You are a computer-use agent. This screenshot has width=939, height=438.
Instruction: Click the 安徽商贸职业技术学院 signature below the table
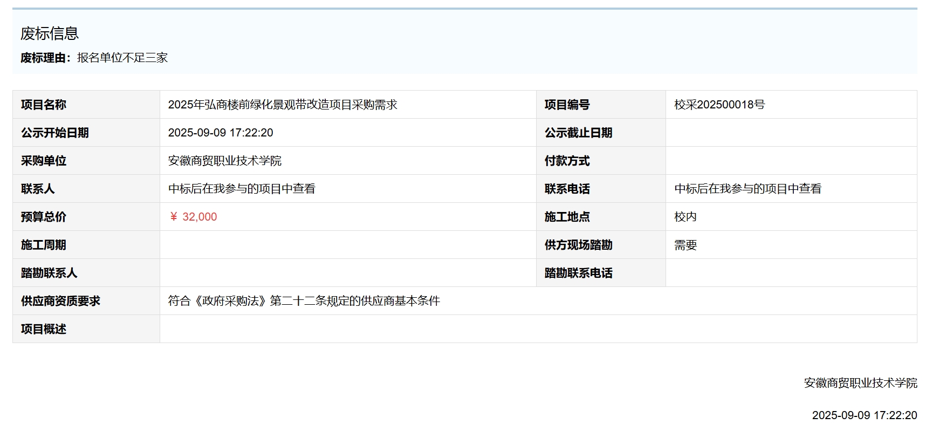[860, 383]
